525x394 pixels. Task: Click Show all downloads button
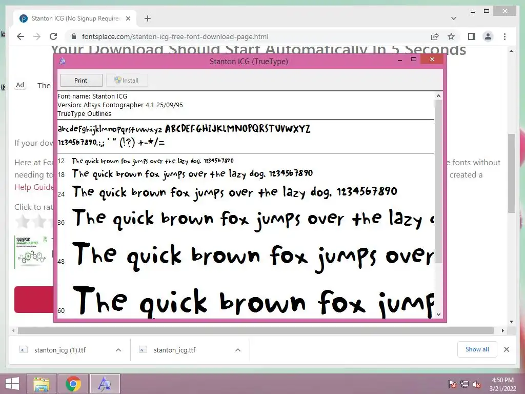[477, 349]
